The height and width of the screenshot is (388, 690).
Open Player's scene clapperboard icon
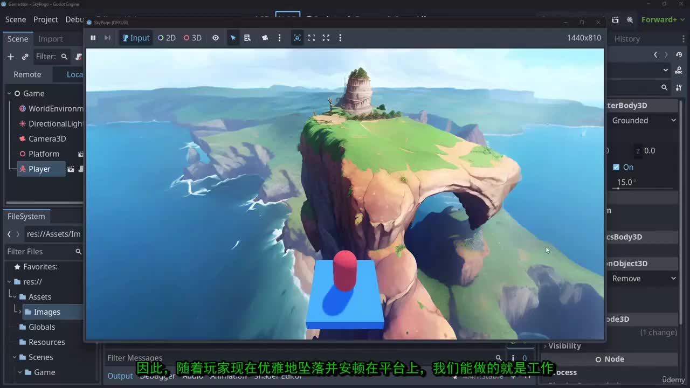coord(71,169)
